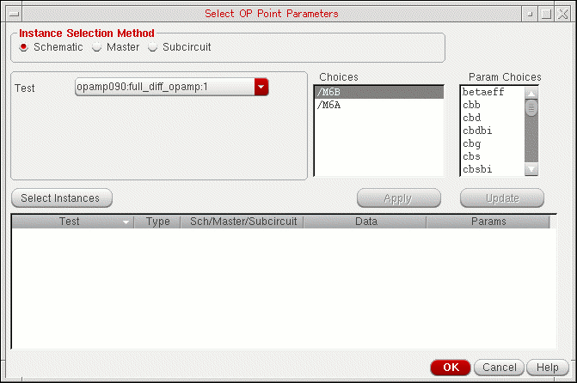This screenshot has height=383, width=577.
Task: Choose cbdbi in Param Choices
Action: tap(493, 131)
